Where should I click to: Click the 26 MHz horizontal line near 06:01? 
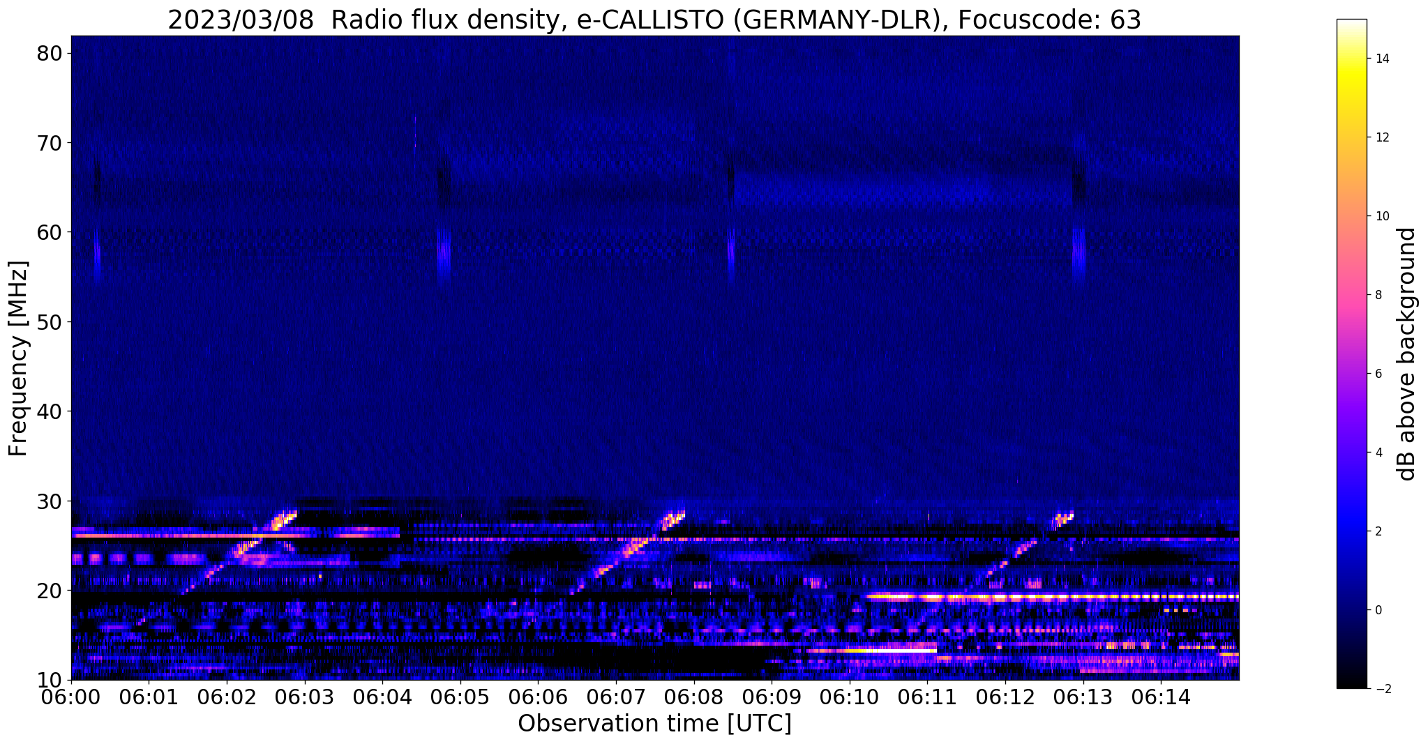(x=235, y=536)
